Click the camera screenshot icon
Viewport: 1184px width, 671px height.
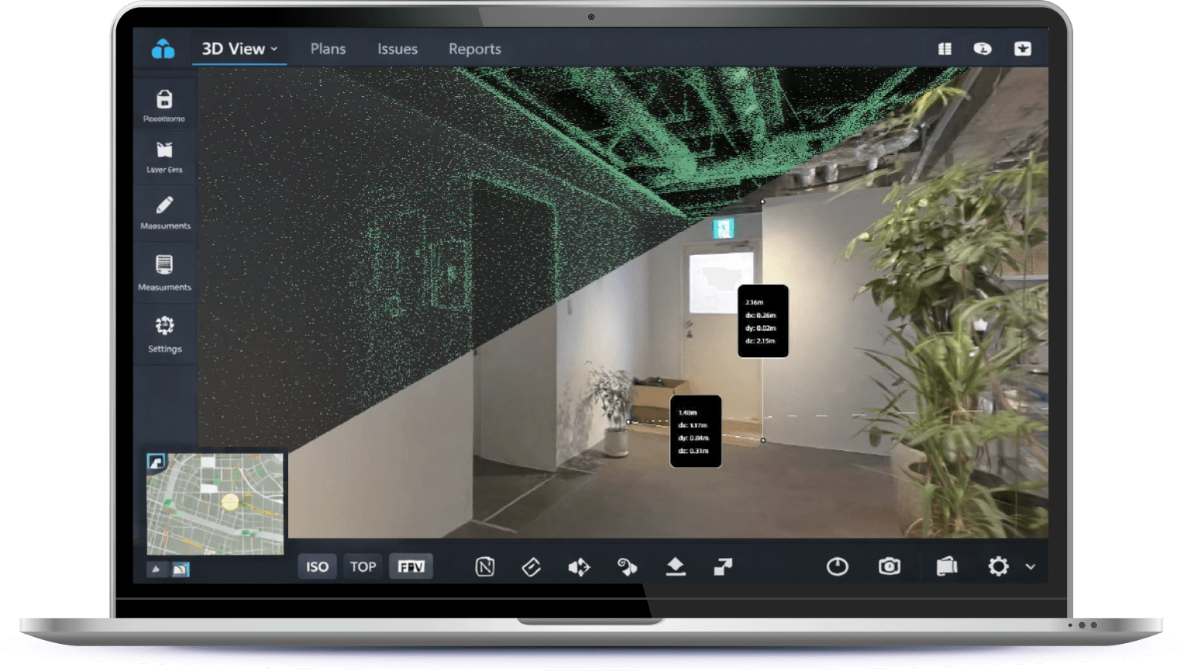pos(889,566)
